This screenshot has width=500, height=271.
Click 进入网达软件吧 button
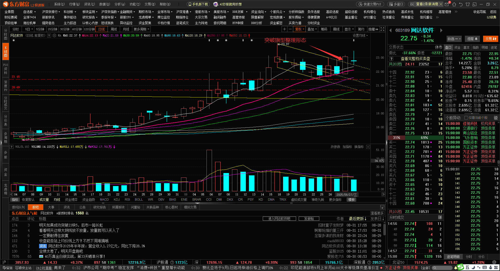[279, 219]
